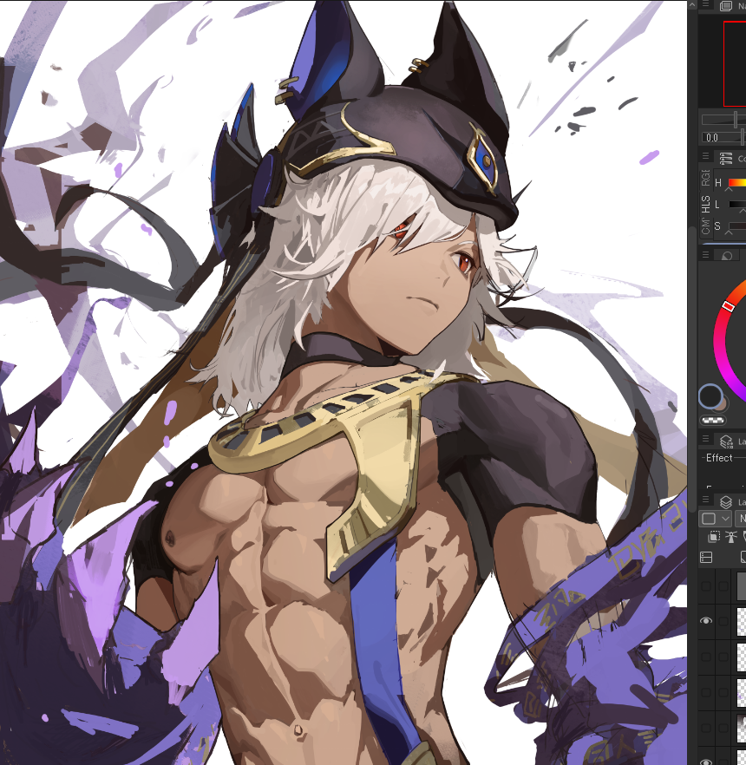Show the third layer via its visibility box

coord(705,657)
